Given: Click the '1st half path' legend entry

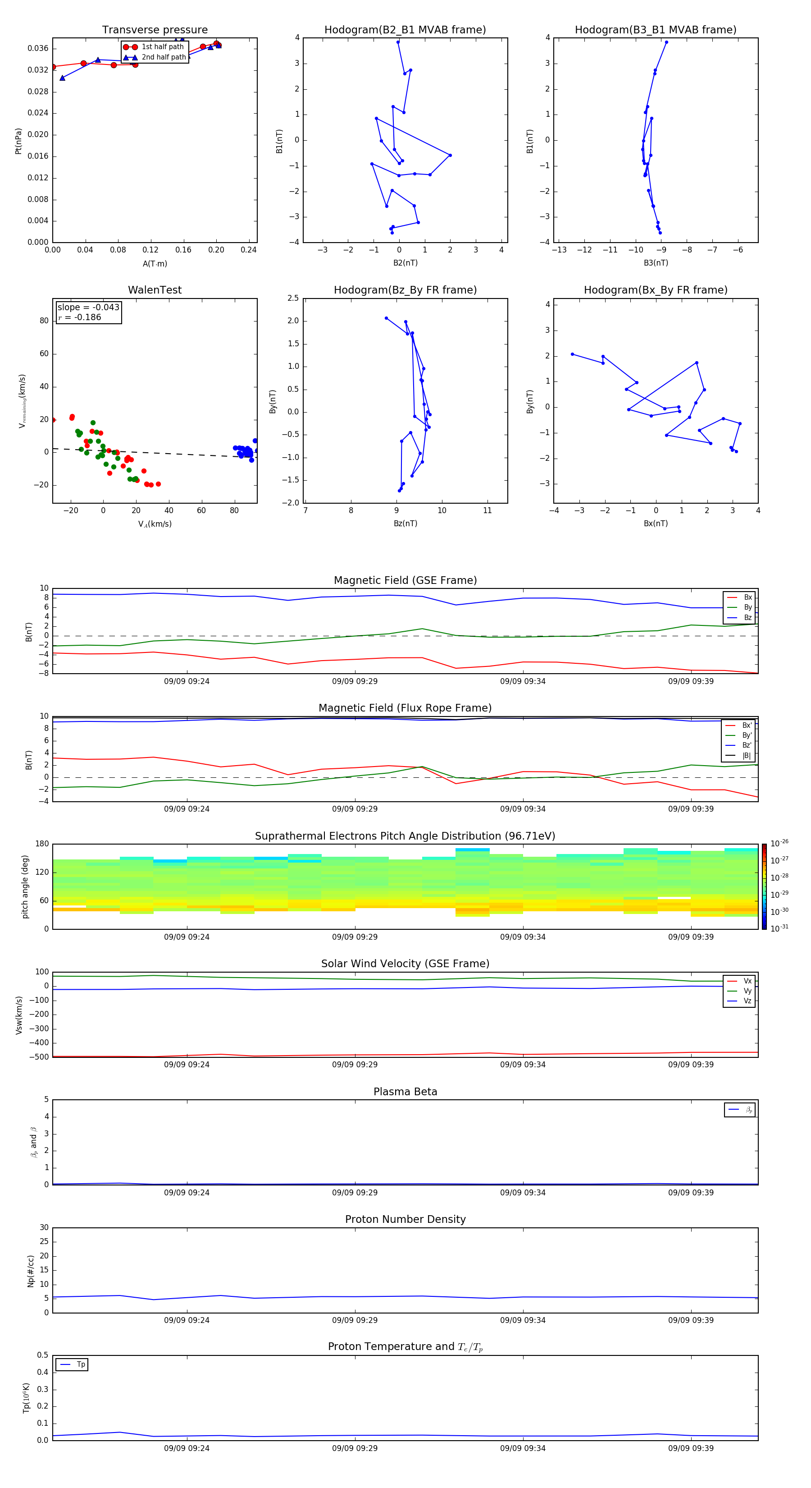Looking at the screenshot, I should click(x=154, y=47).
